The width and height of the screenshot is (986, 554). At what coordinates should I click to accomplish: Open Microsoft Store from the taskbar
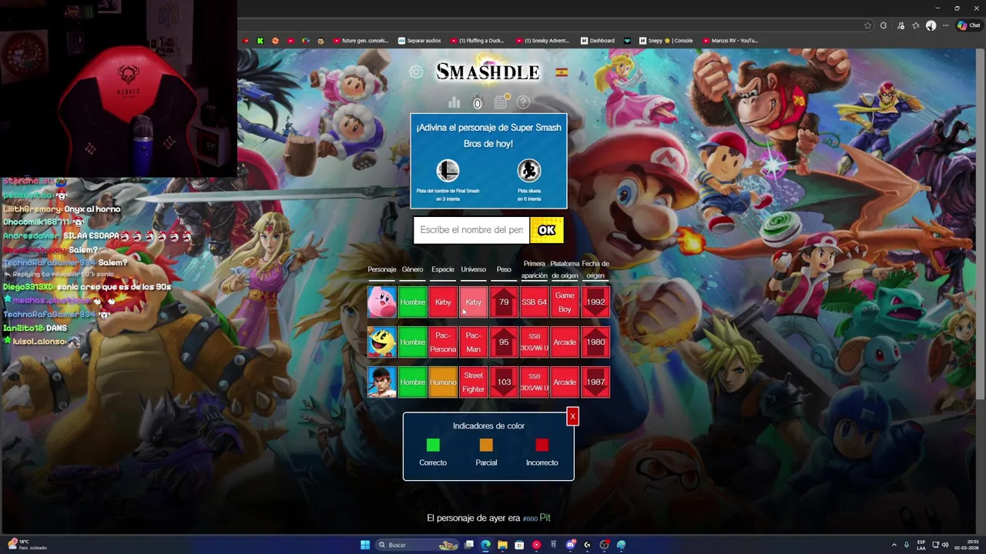[x=519, y=545]
